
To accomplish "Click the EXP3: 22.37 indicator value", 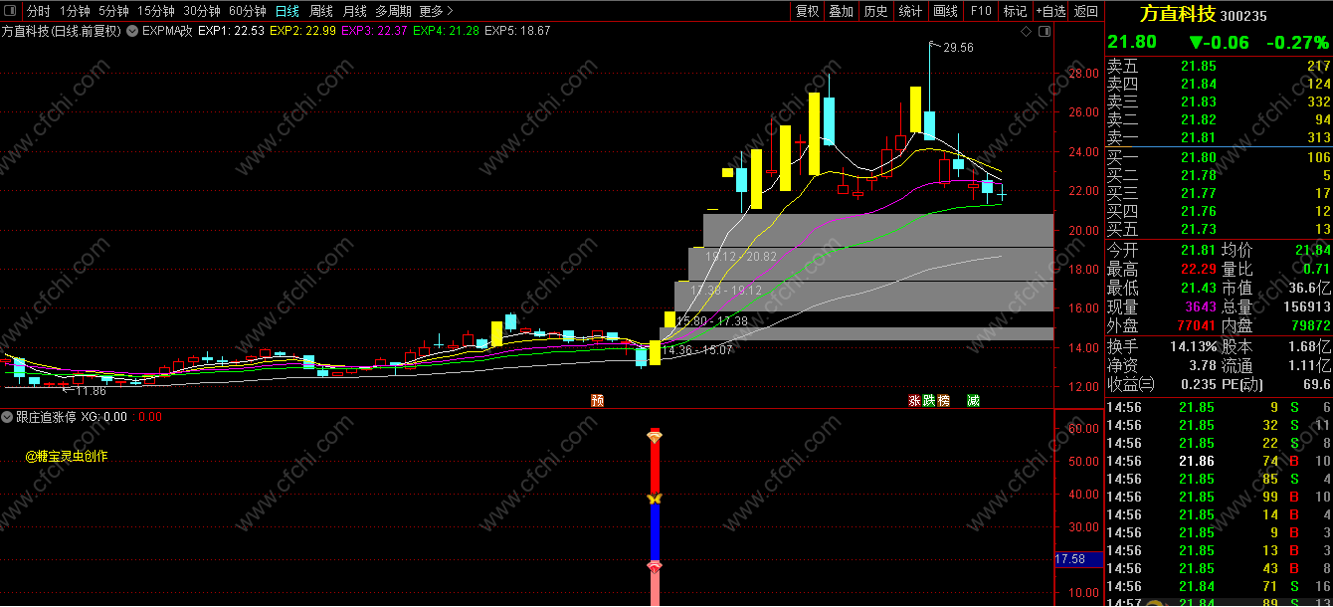I will pyautogui.click(x=374, y=31).
